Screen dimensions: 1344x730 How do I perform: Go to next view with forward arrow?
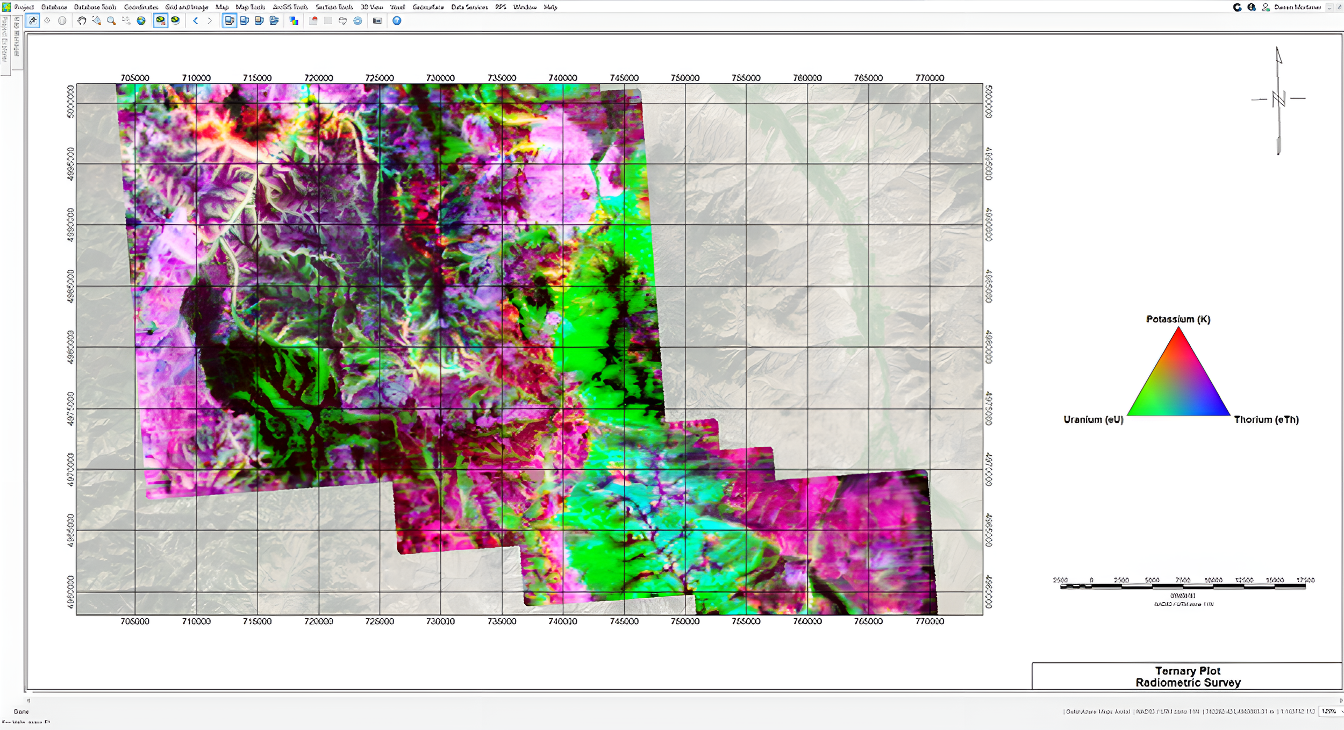click(x=210, y=21)
